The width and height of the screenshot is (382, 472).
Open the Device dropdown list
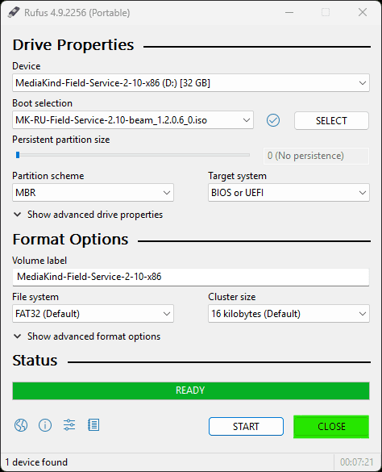(x=191, y=83)
